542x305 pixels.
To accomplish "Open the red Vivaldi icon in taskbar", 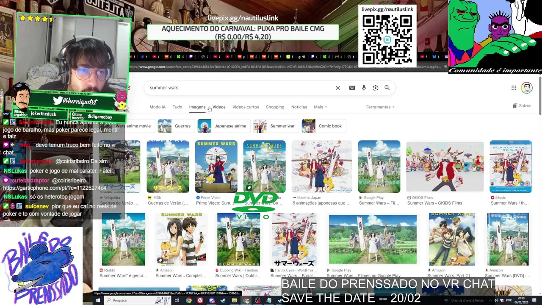I will (200, 300).
